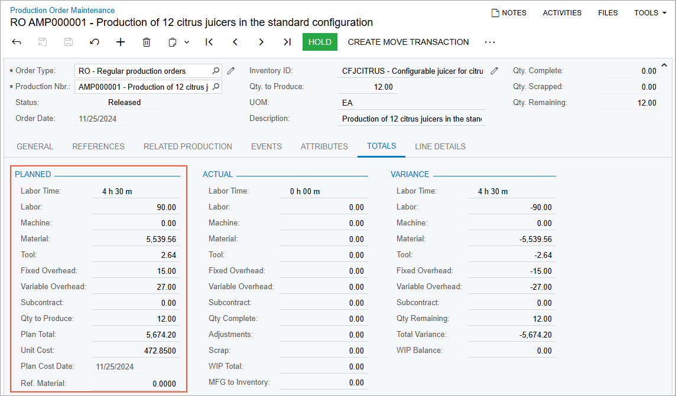
Task: Click the Undo (cancel) icon
Action: tap(95, 42)
